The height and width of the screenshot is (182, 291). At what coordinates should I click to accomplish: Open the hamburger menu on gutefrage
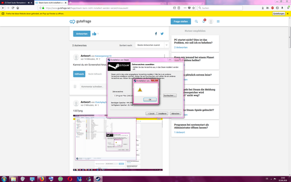[218, 22]
